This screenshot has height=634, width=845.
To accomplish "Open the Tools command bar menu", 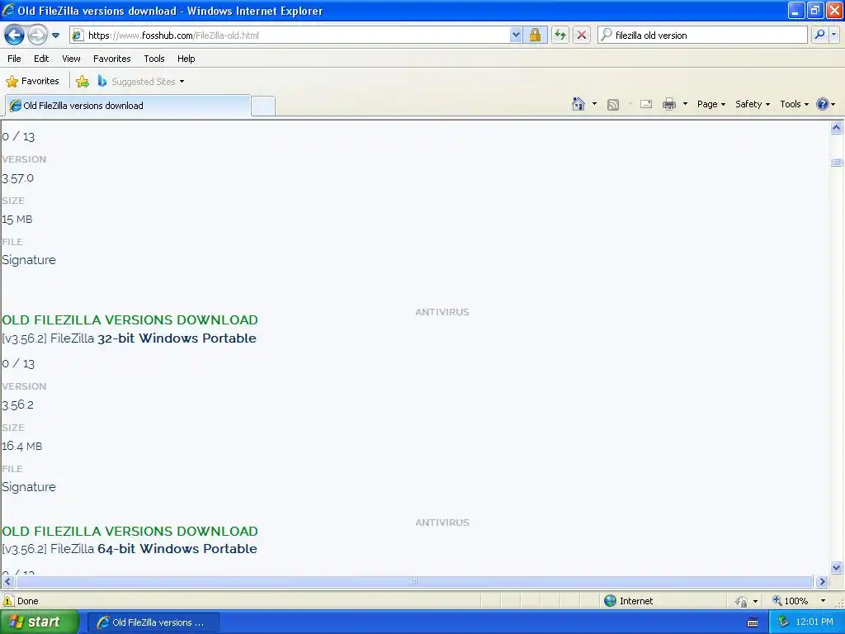I will [x=794, y=104].
